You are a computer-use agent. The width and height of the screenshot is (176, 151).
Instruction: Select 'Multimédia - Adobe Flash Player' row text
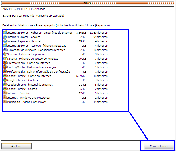pyautogui.click(x=26, y=102)
